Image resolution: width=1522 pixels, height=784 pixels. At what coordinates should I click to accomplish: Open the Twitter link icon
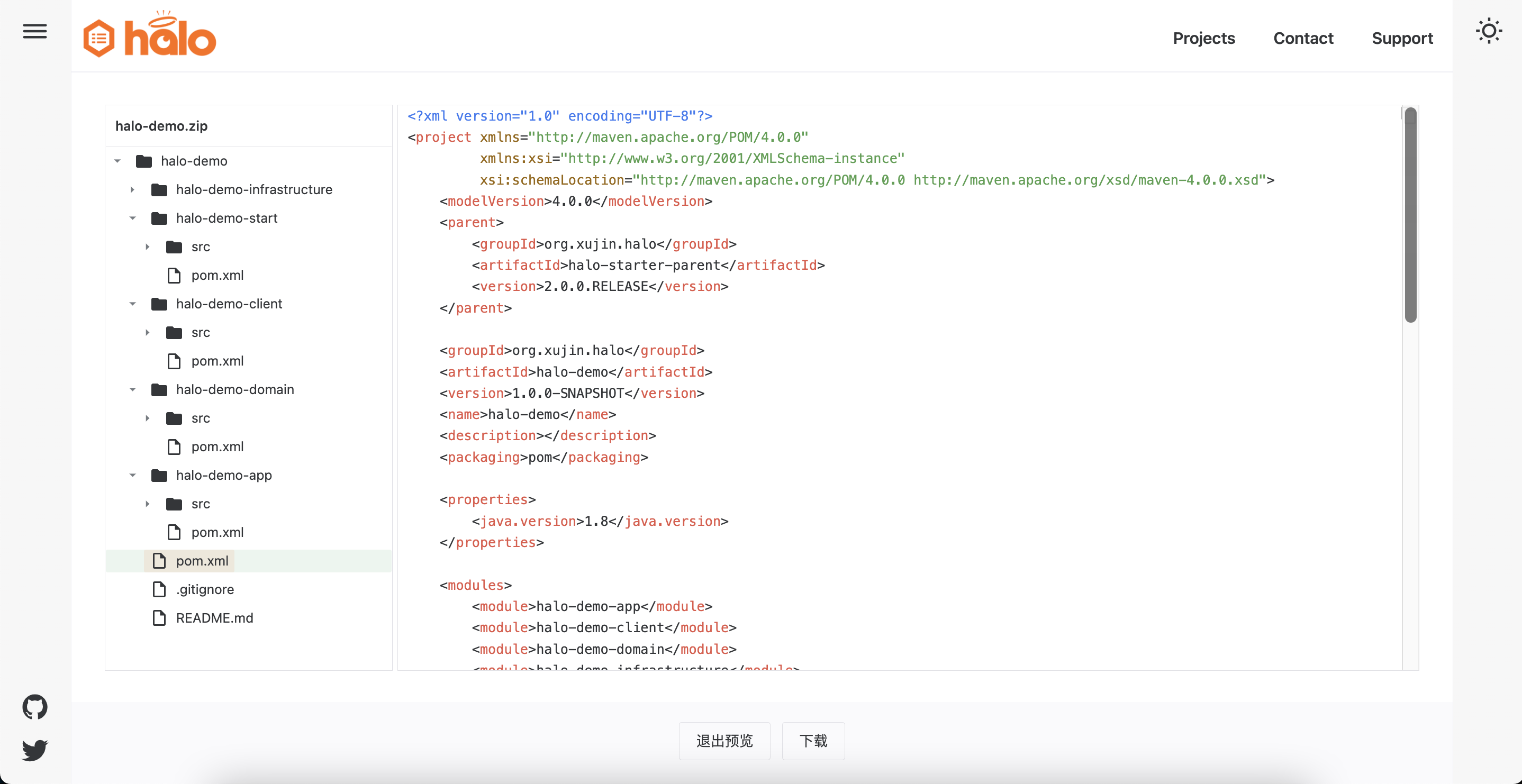pyautogui.click(x=35, y=750)
